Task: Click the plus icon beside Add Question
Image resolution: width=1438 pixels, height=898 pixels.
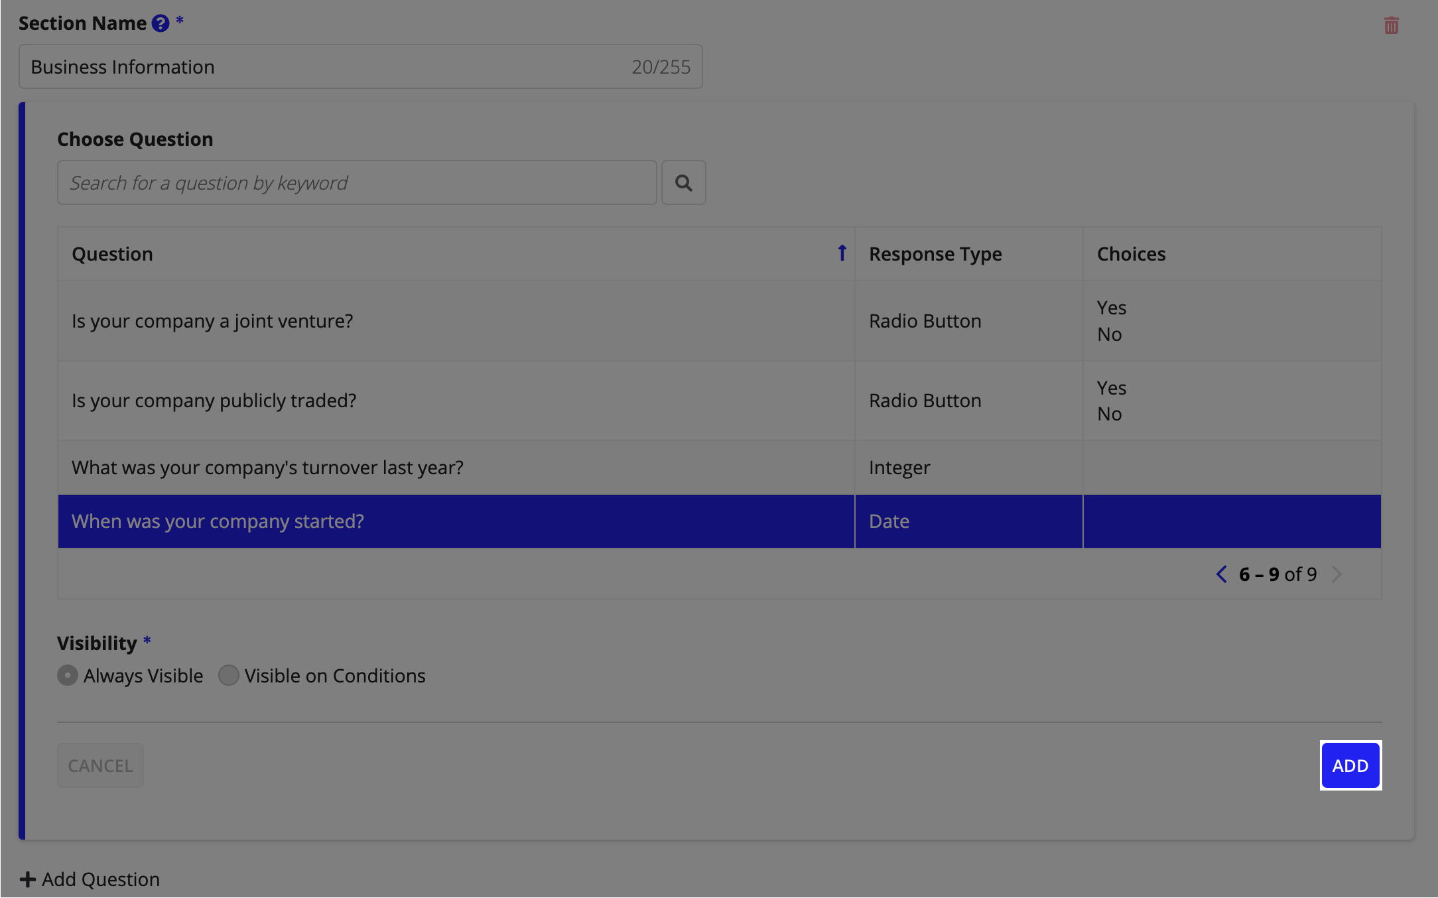Action: pyautogui.click(x=27, y=879)
